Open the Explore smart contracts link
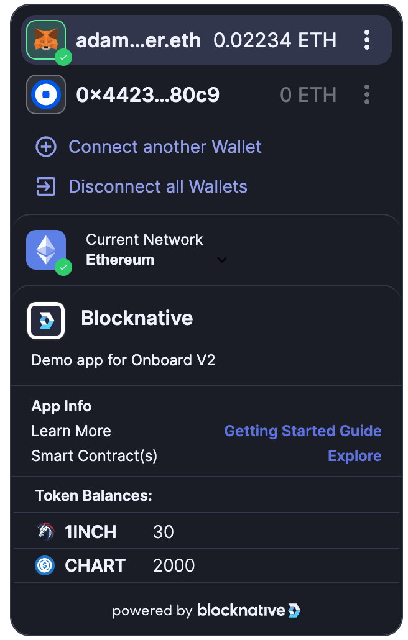Image resolution: width=408 pixels, height=640 pixels. coord(355,456)
